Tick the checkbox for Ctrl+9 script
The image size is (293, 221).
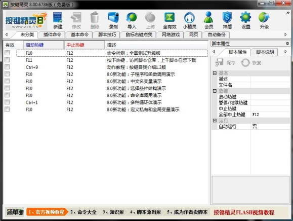[x=7, y=67]
